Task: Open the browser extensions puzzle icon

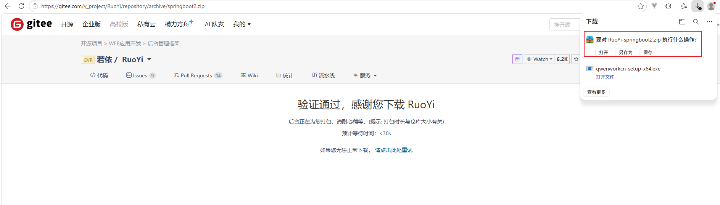Action: coord(668,6)
